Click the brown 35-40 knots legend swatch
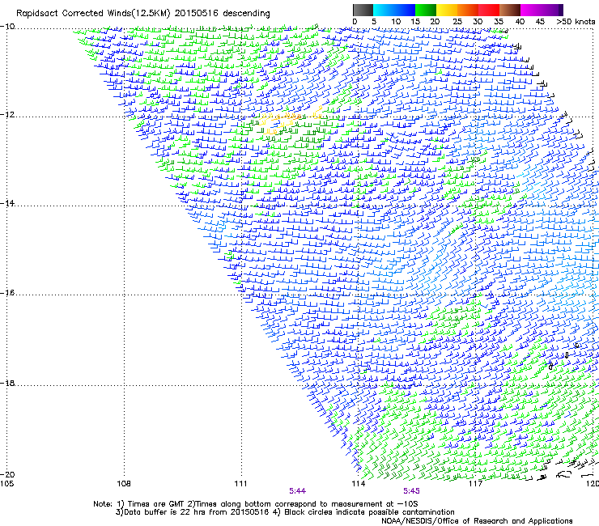The height and width of the screenshot is (526, 599). tap(510, 10)
